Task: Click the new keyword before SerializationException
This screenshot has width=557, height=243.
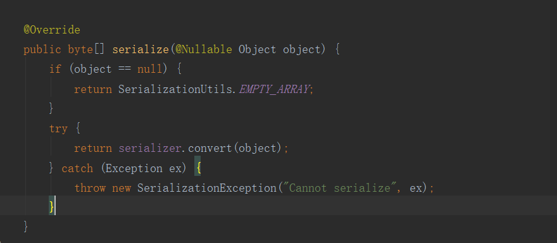Action: coord(122,188)
